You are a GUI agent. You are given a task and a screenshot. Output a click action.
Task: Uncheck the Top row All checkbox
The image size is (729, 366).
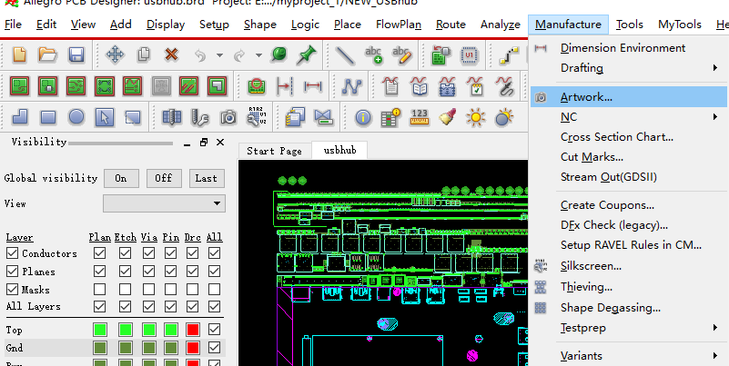(x=214, y=330)
